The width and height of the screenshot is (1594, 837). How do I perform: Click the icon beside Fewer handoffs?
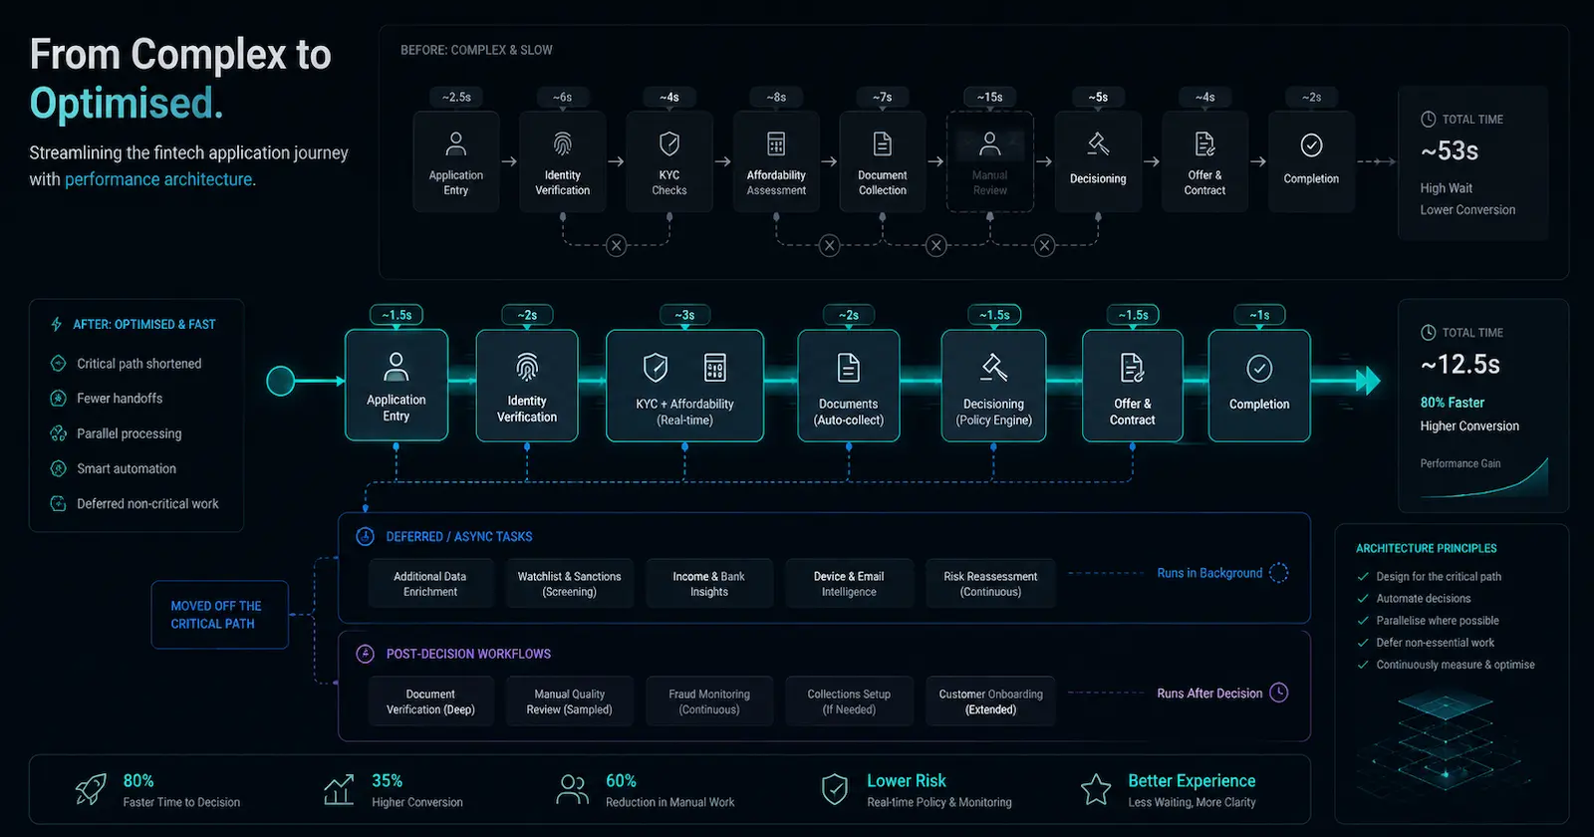pyautogui.click(x=58, y=399)
